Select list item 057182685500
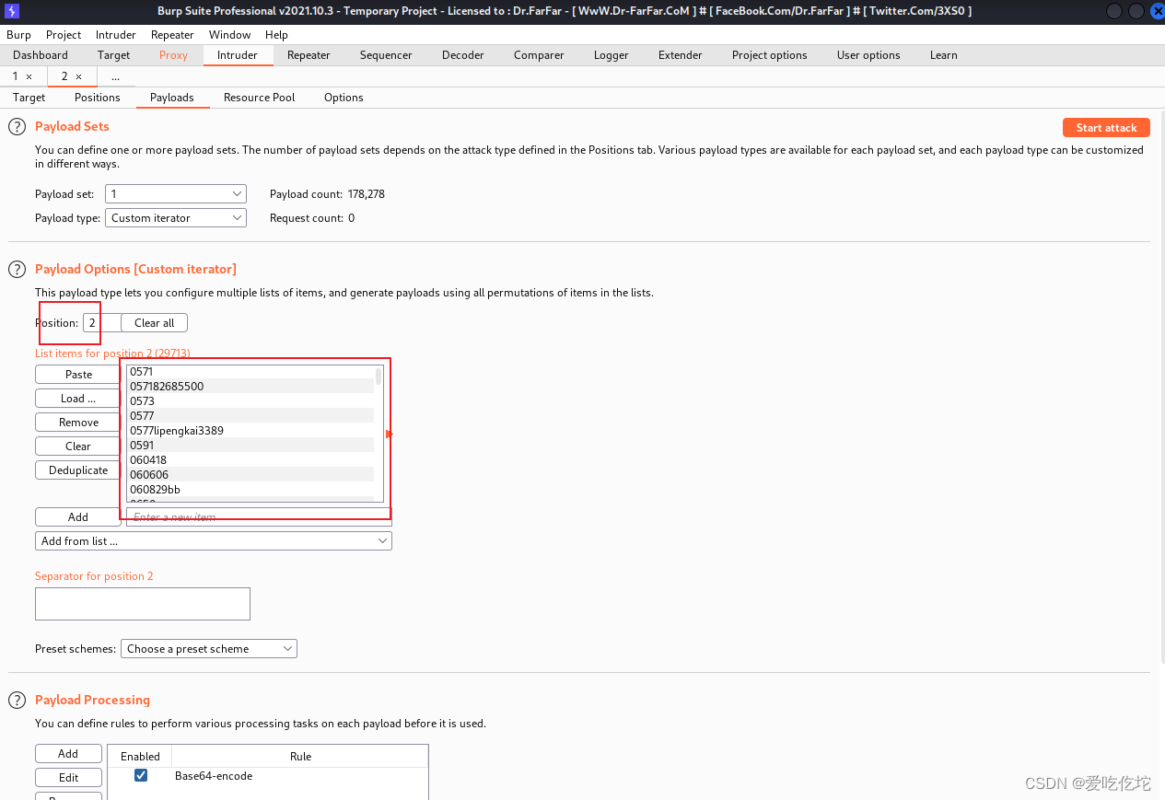1165x800 pixels. (x=250, y=387)
